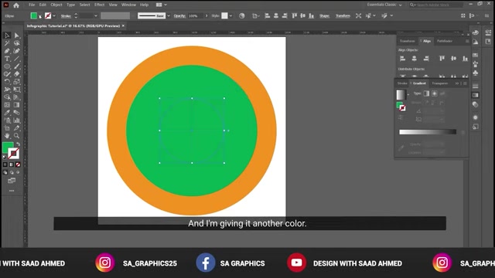This screenshot has width=495, height=278.
Task: Open brush definition Basic dropdown
Action: 169,15
